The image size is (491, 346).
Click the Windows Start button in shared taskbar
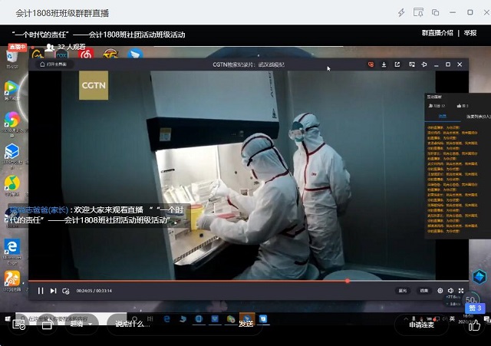(8, 319)
